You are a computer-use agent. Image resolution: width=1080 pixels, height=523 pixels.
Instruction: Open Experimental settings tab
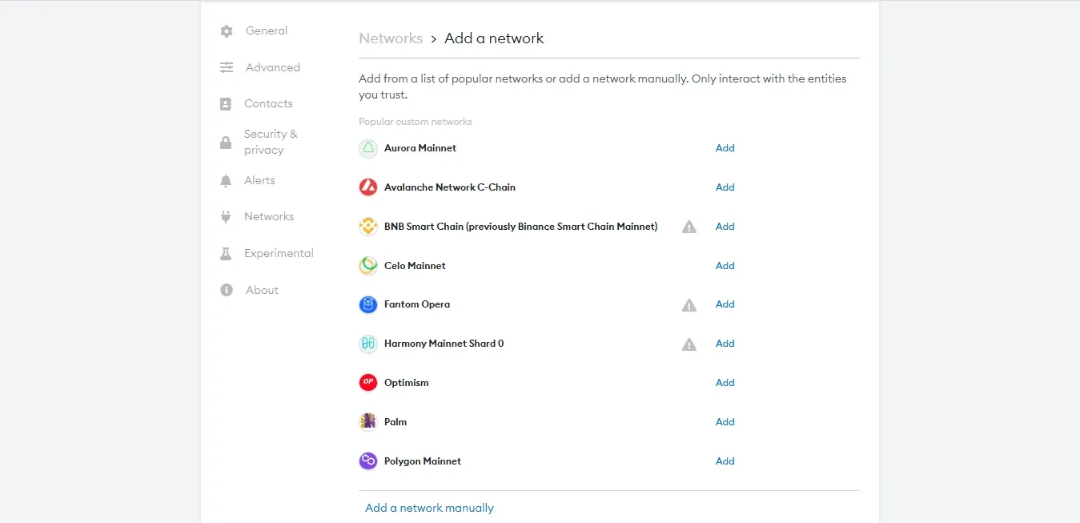[279, 253]
